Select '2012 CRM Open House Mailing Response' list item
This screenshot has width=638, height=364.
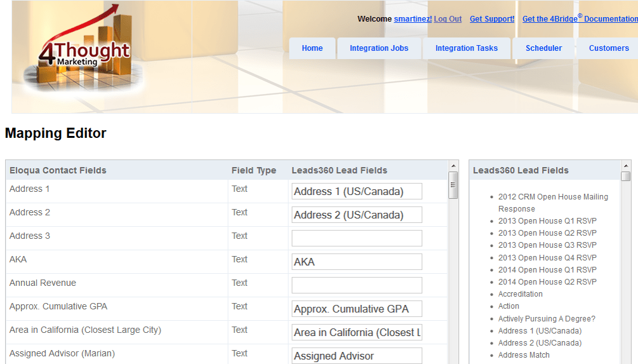[x=553, y=203]
